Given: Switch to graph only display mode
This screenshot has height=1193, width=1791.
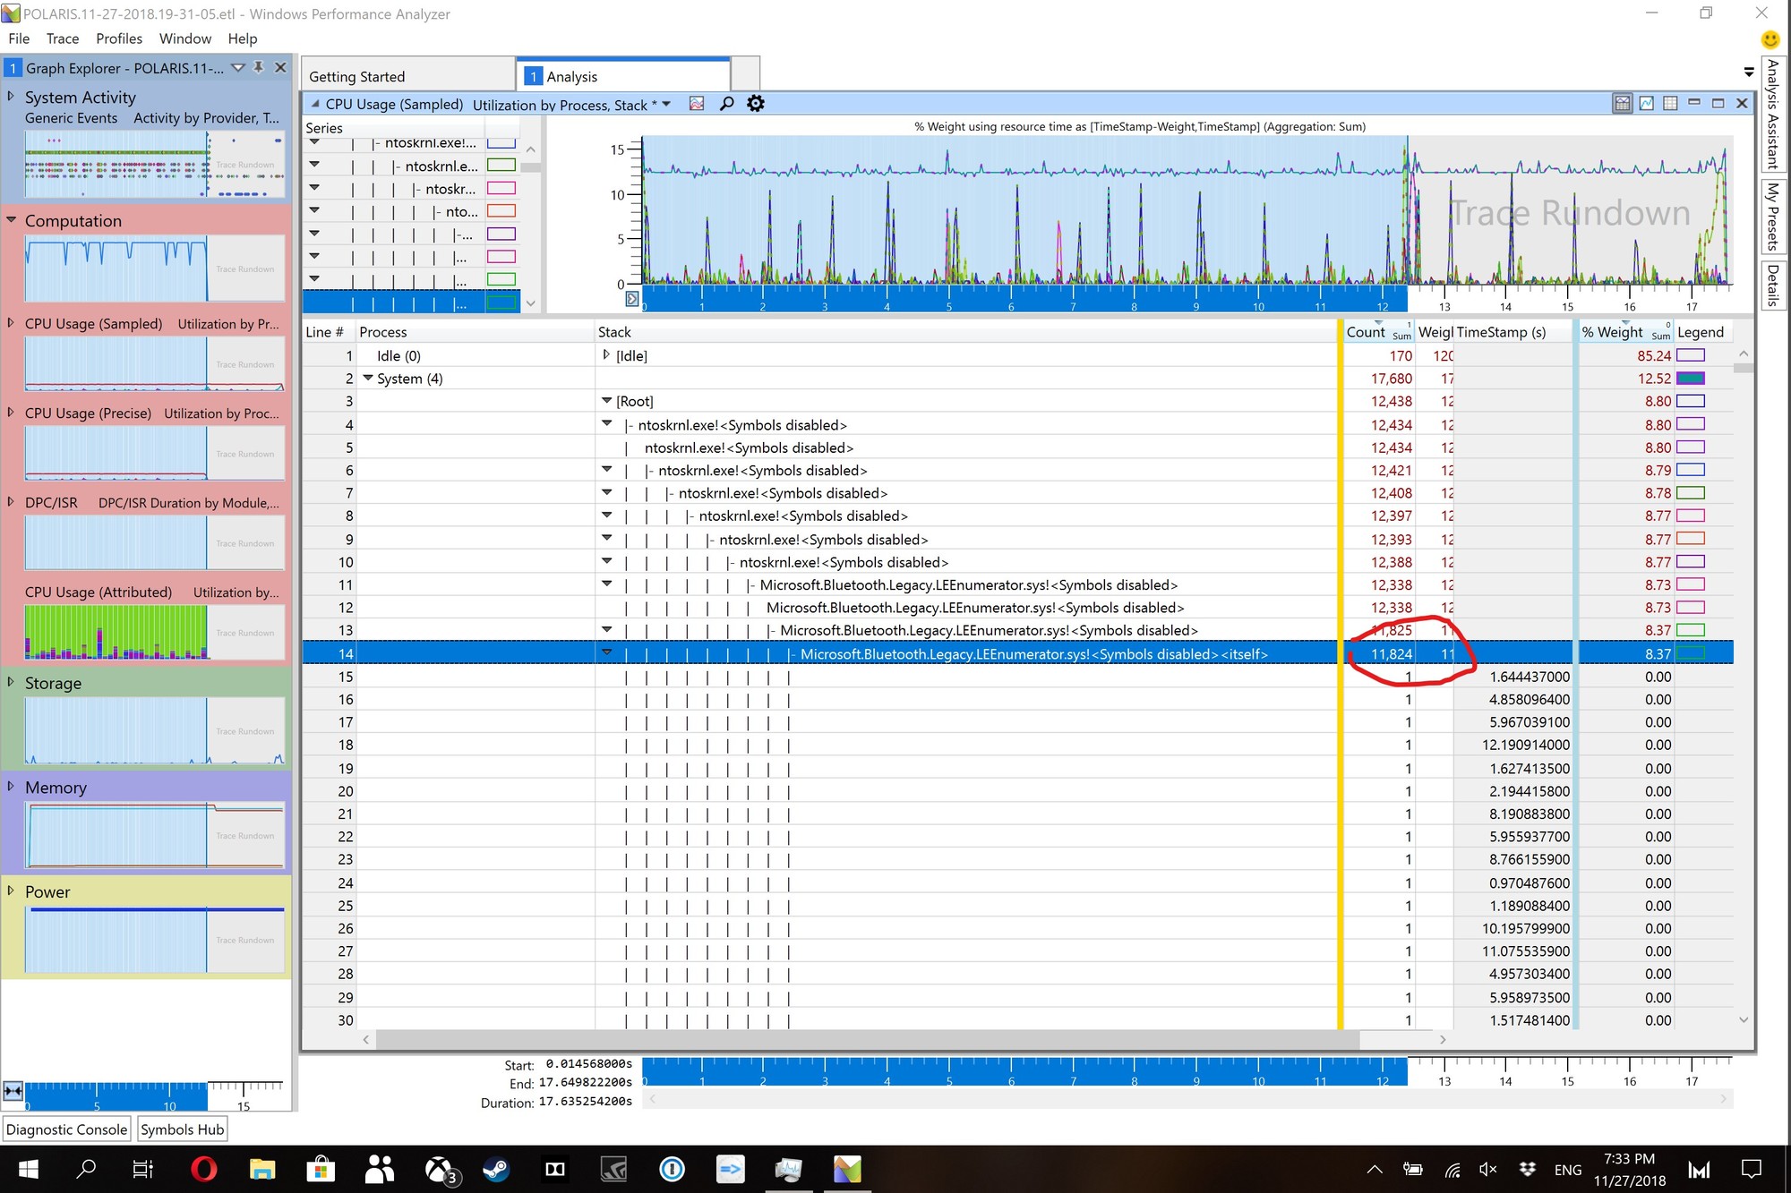Looking at the screenshot, I should coord(1647,103).
